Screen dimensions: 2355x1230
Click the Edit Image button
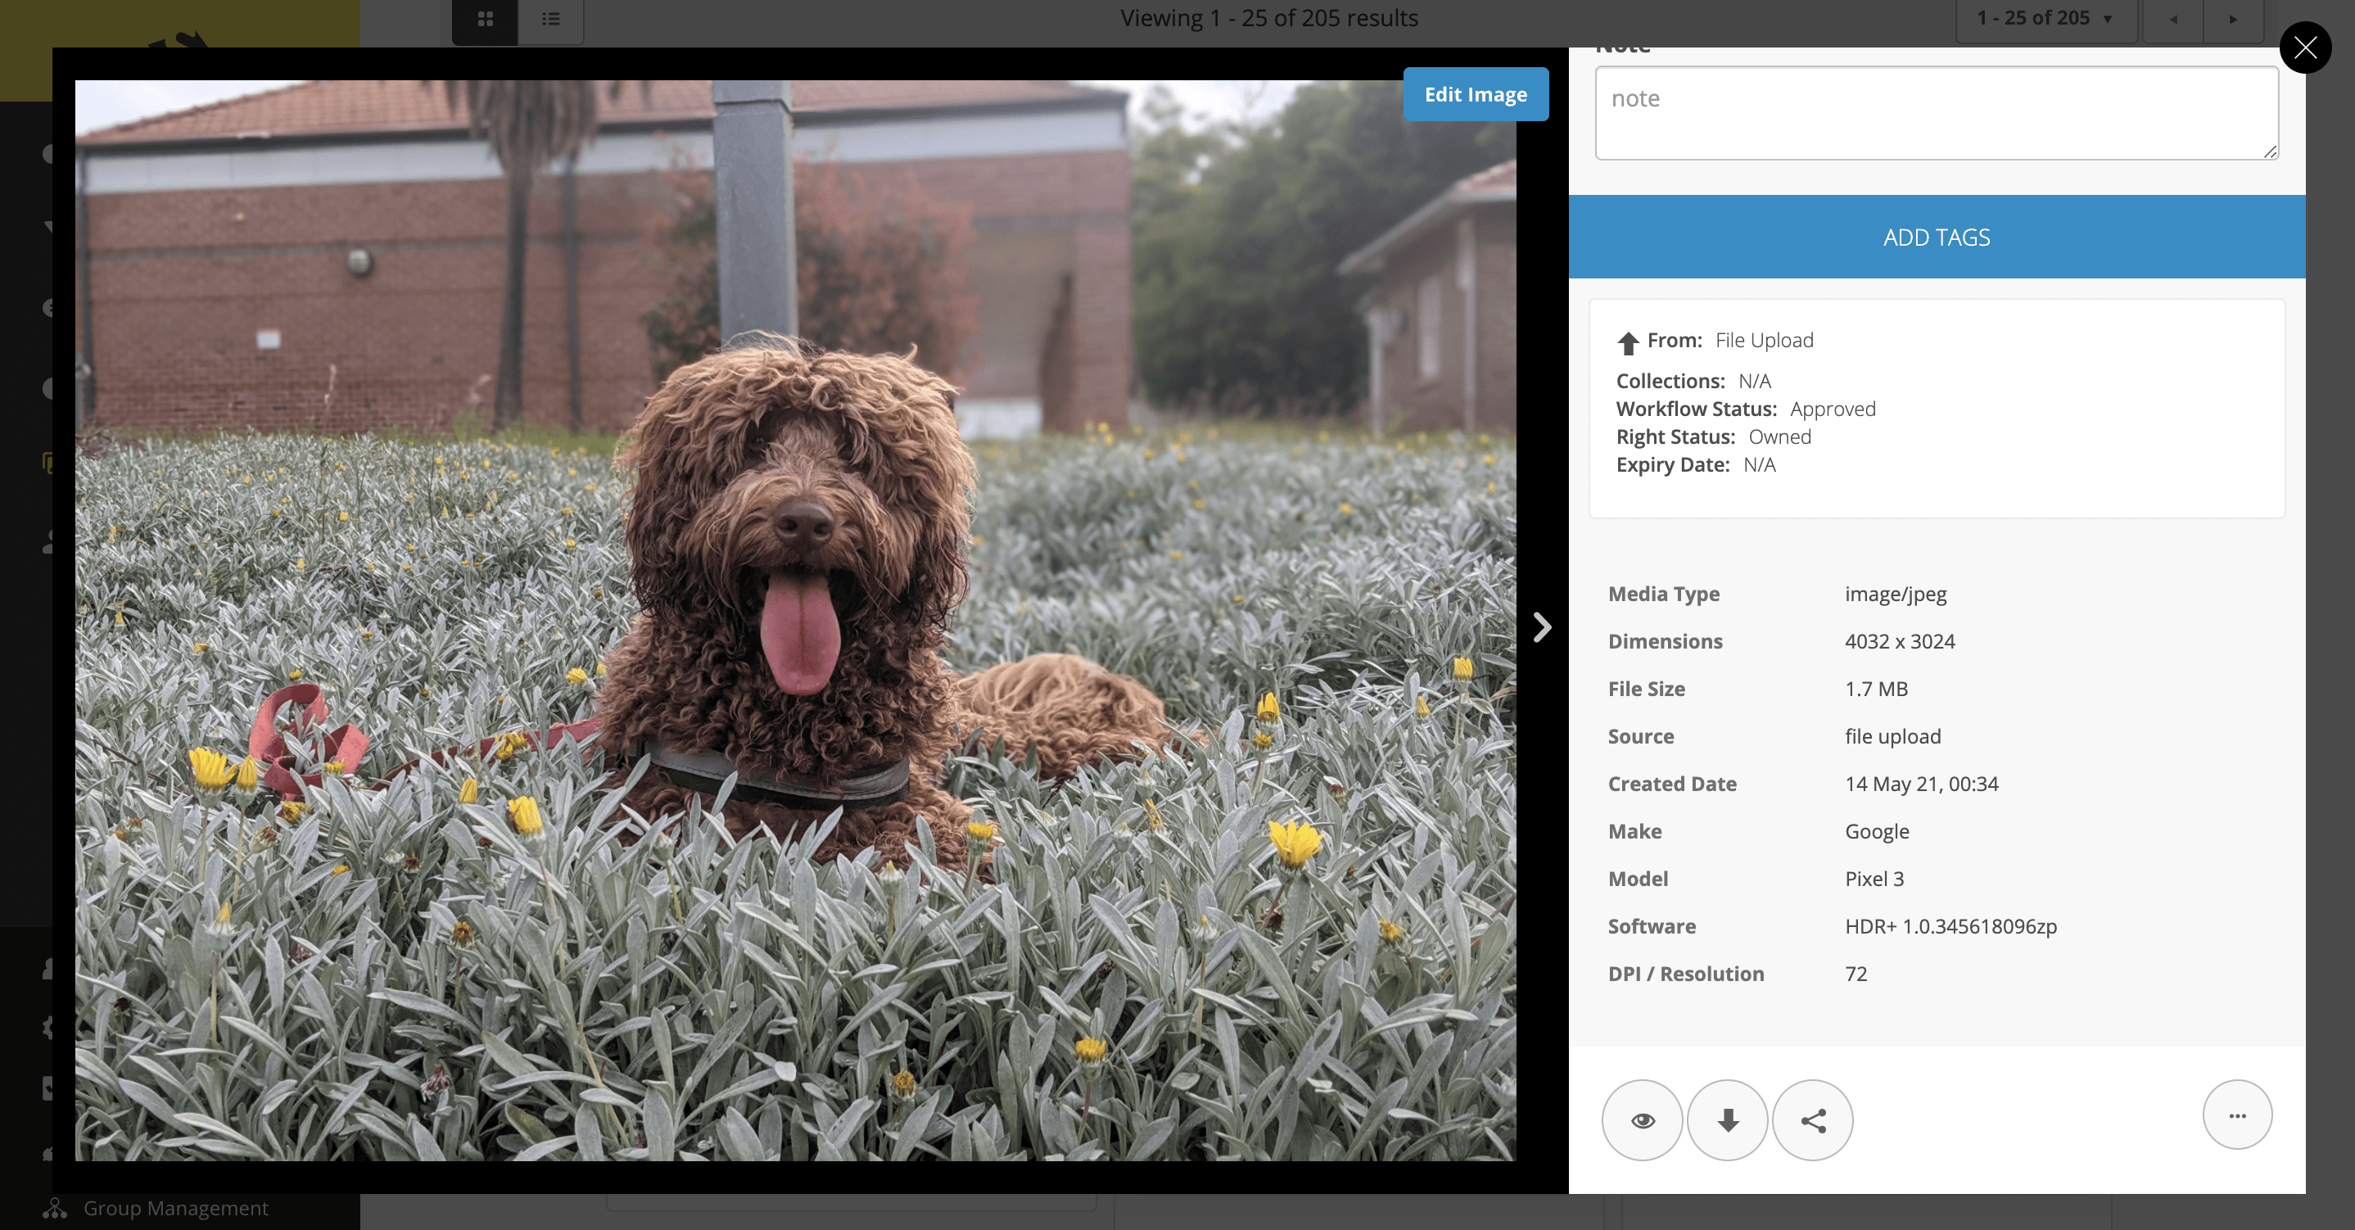1476,94
